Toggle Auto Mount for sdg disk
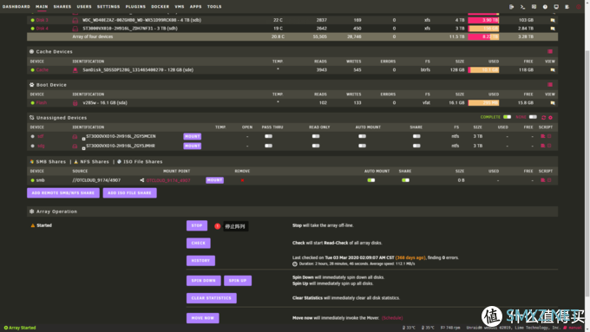Image resolution: width=590 pixels, height=332 pixels. (362, 146)
